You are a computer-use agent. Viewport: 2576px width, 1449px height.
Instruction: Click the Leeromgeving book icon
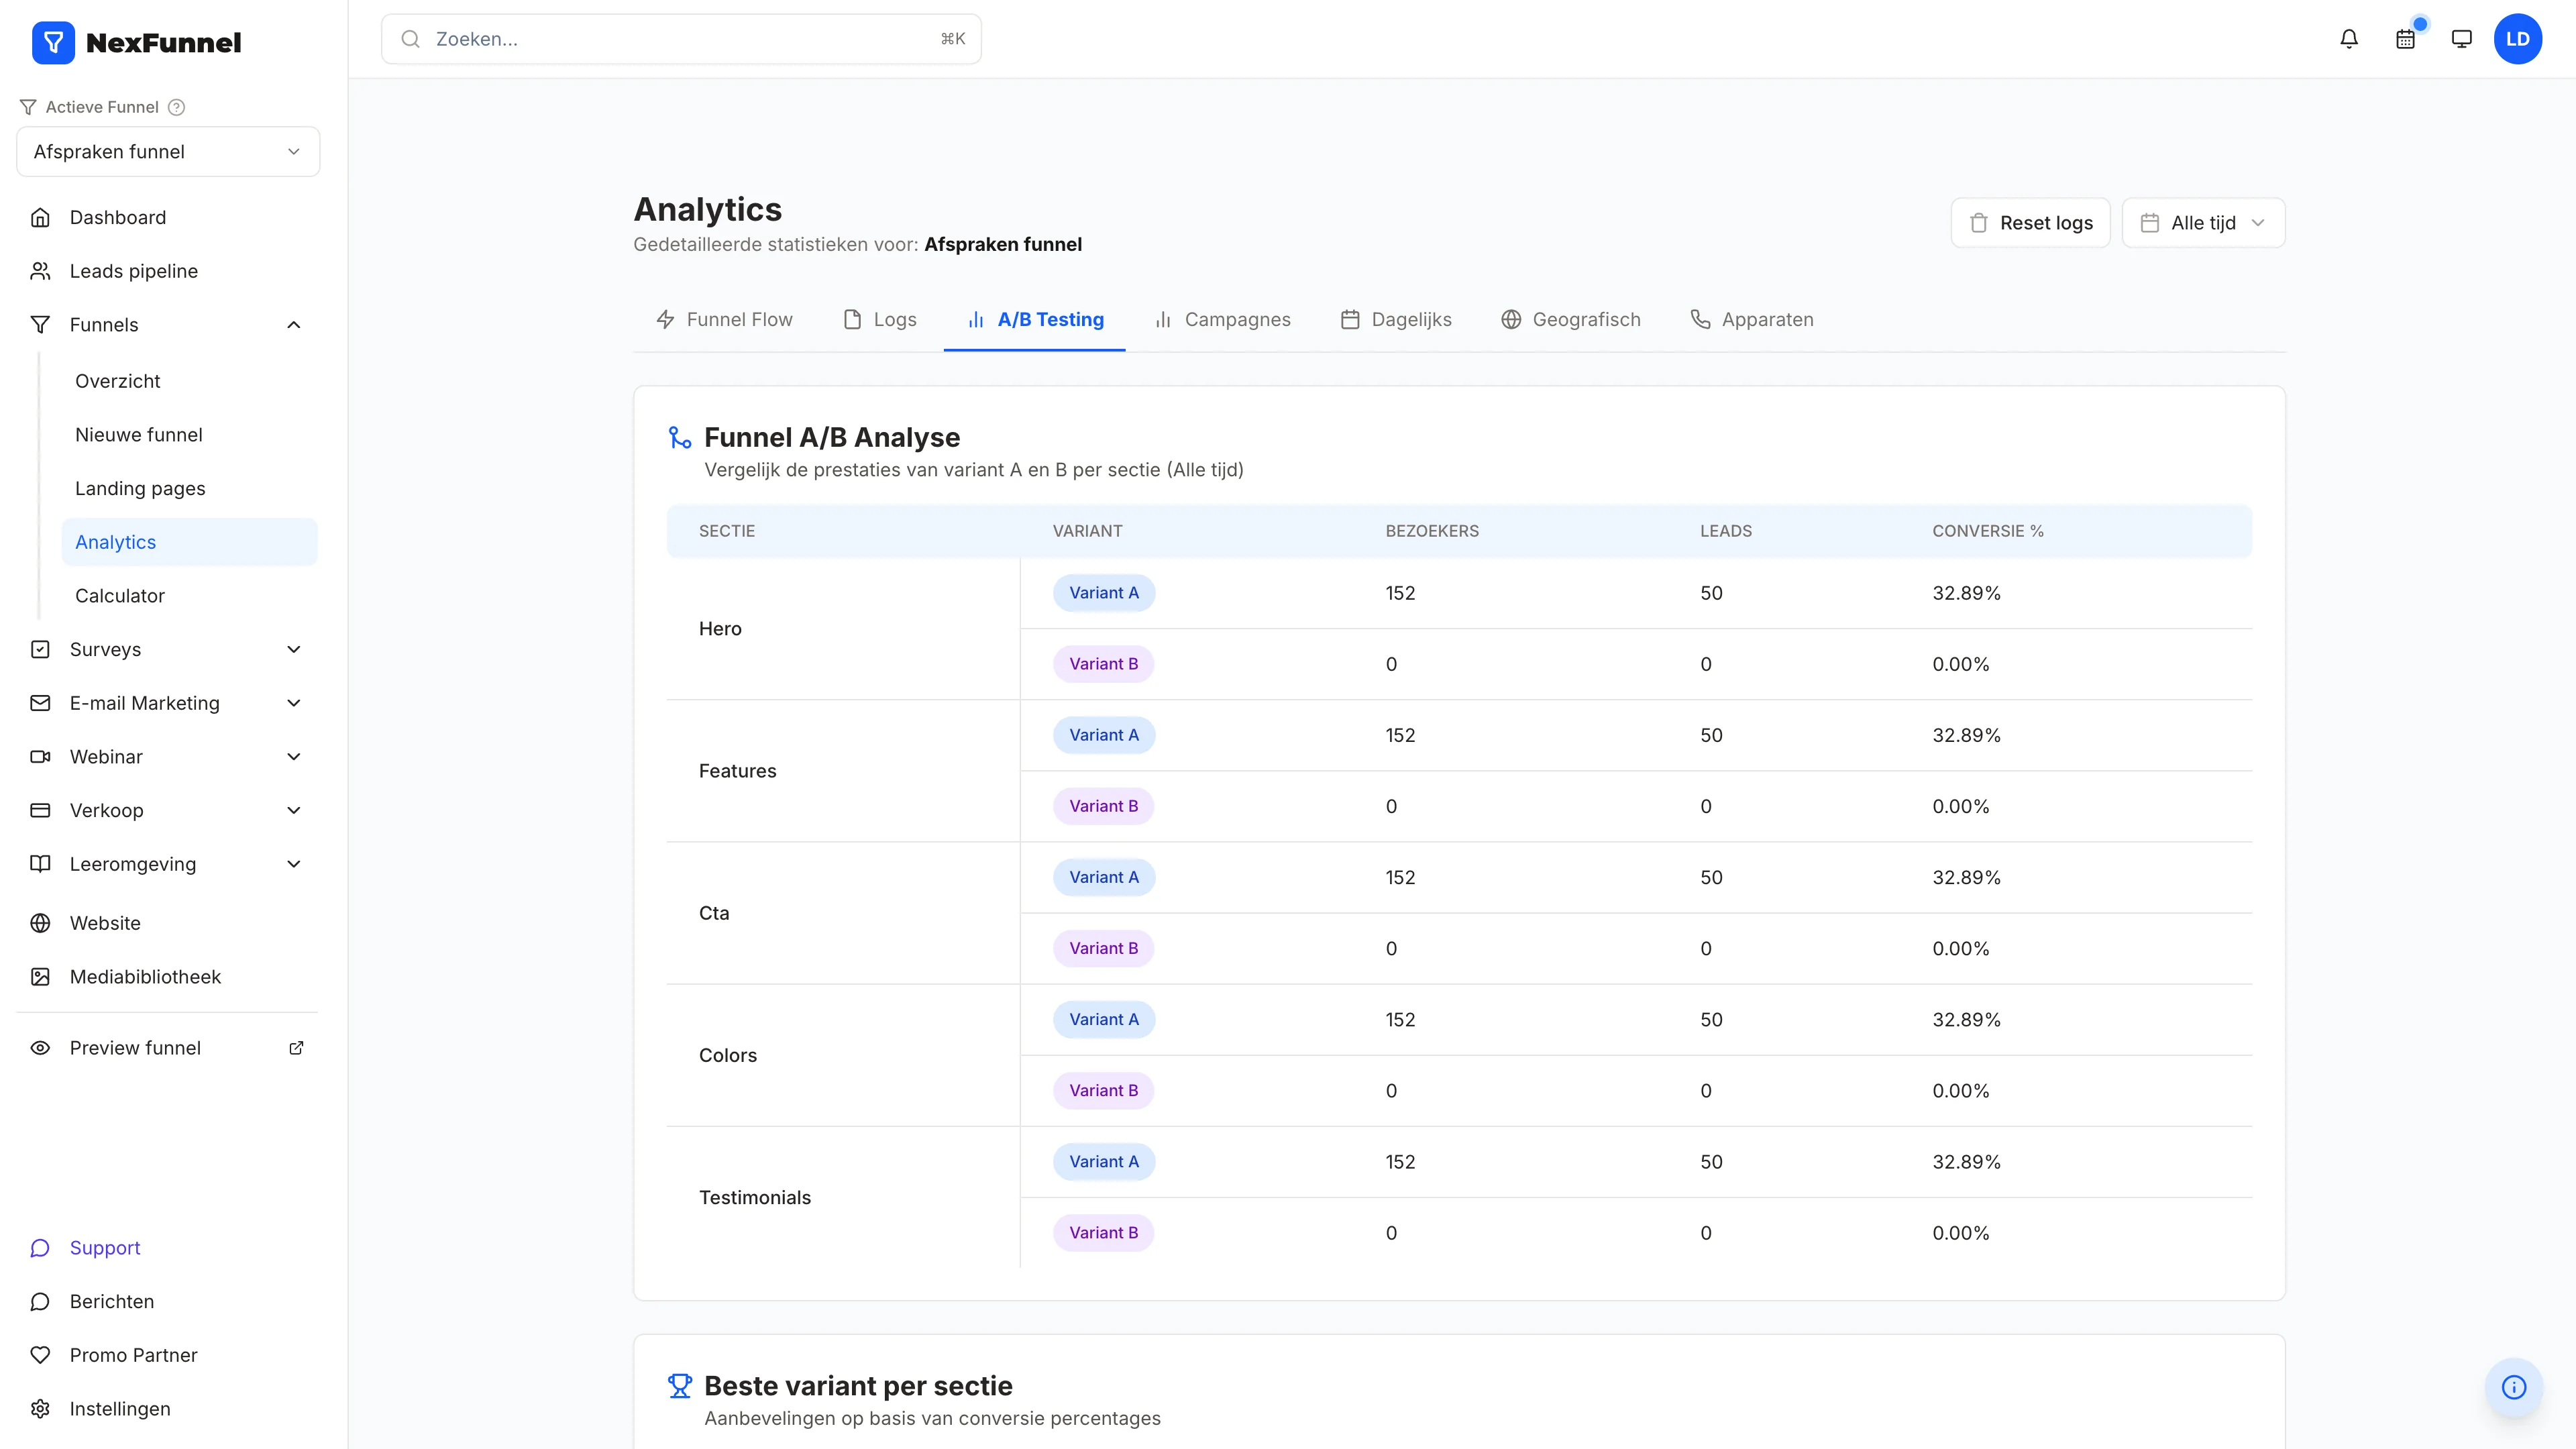[x=40, y=864]
